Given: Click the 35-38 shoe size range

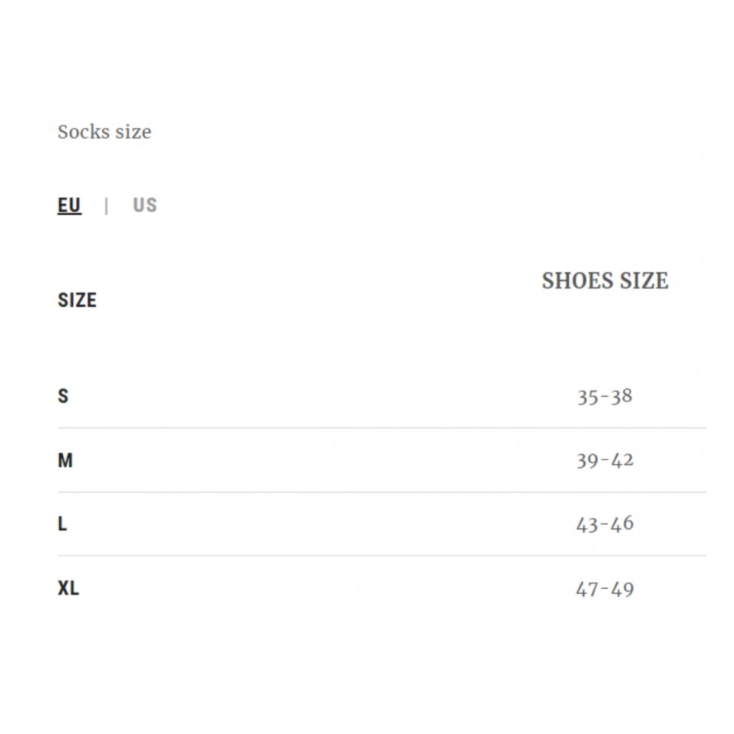Looking at the screenshot, I should 605,397.
